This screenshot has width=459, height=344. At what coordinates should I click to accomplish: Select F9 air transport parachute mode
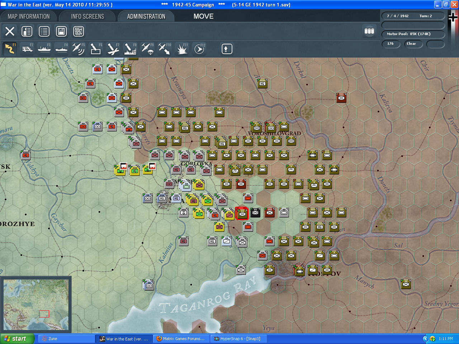point(147,49)
